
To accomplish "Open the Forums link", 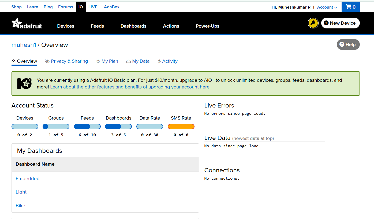I will coord(66,7).
